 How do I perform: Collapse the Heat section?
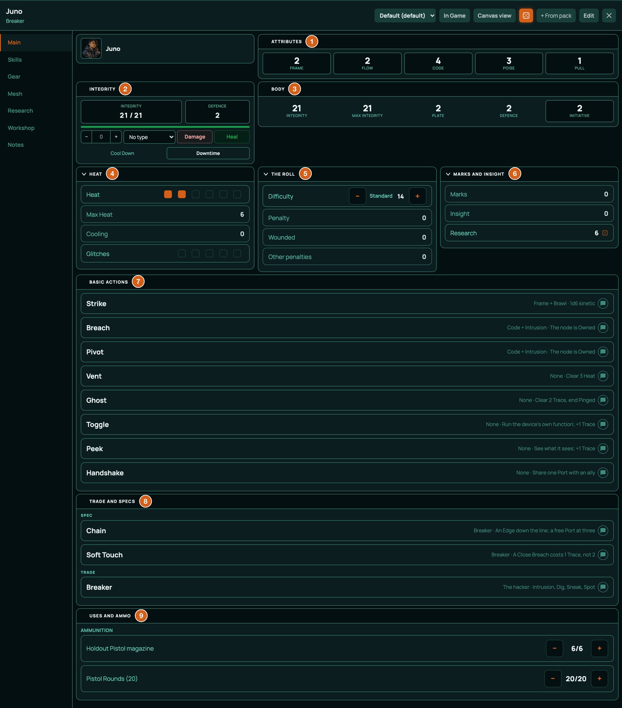84,174
